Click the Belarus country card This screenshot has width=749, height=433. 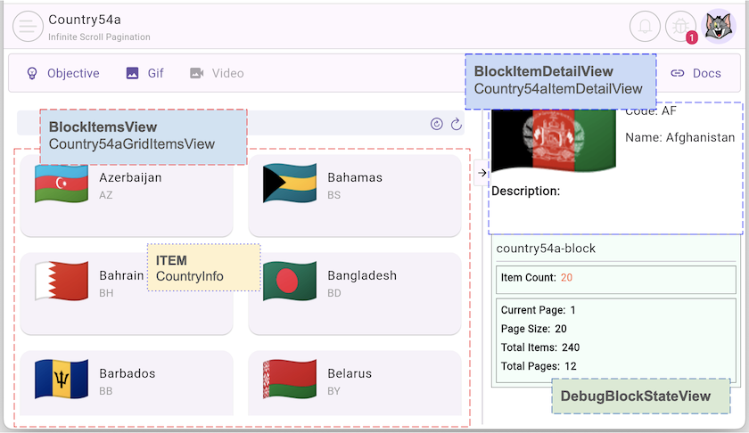point(355,381)
